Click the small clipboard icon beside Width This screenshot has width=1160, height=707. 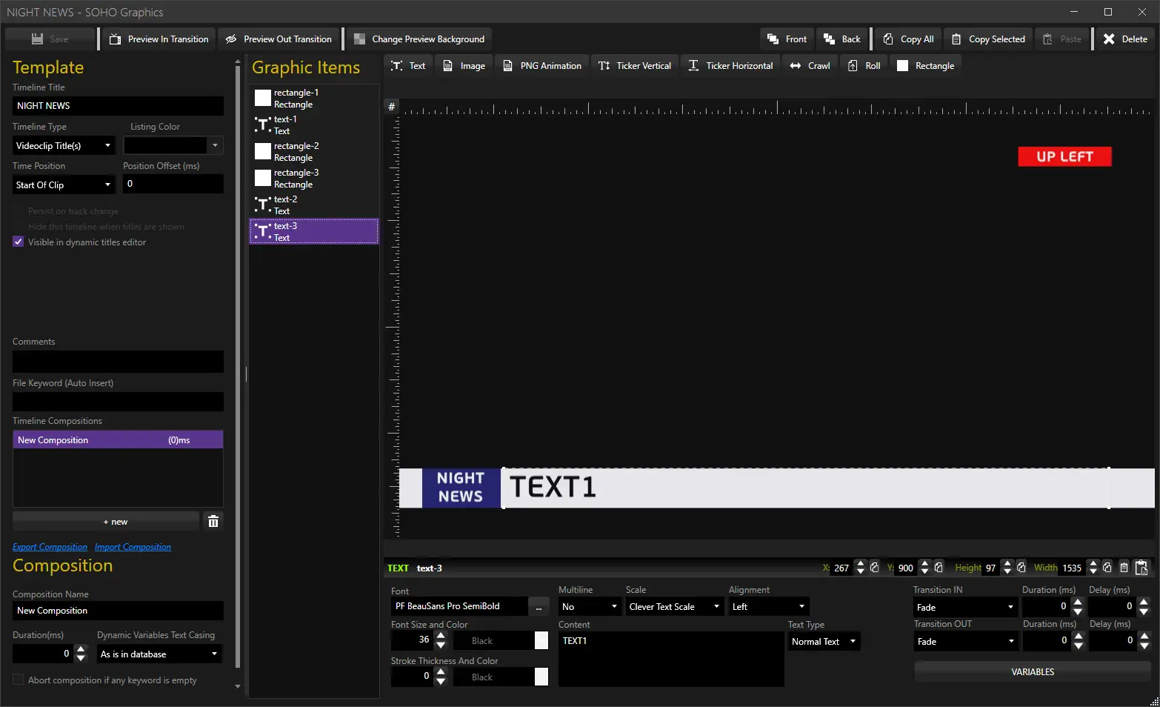1124,568
